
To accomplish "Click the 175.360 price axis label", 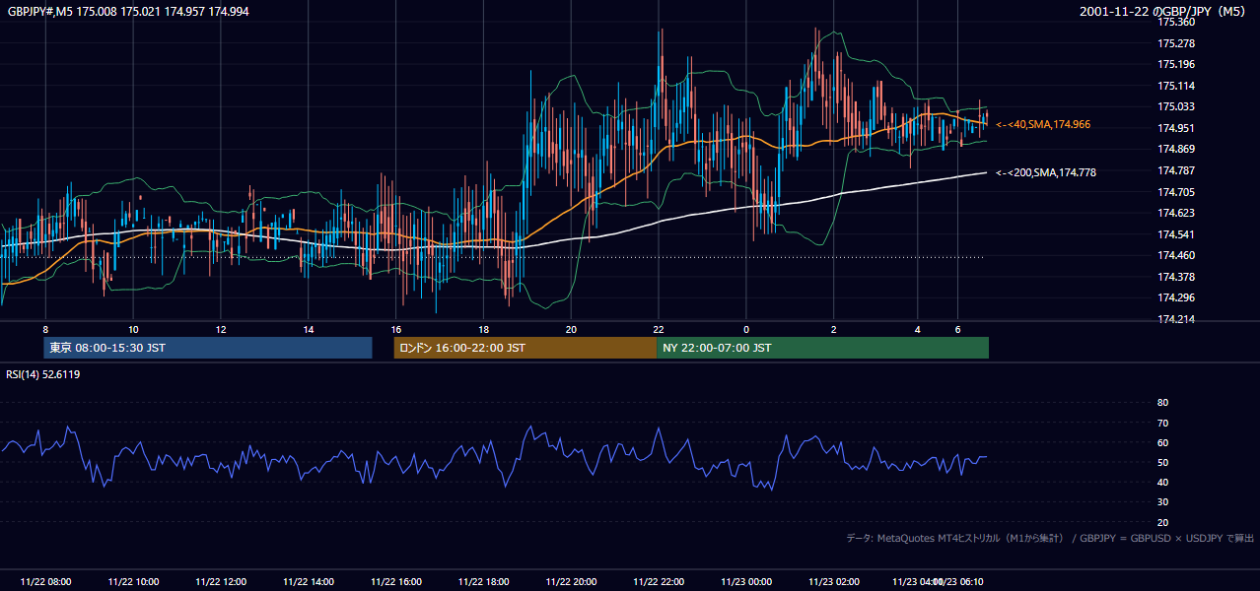I will (1176, 22).
